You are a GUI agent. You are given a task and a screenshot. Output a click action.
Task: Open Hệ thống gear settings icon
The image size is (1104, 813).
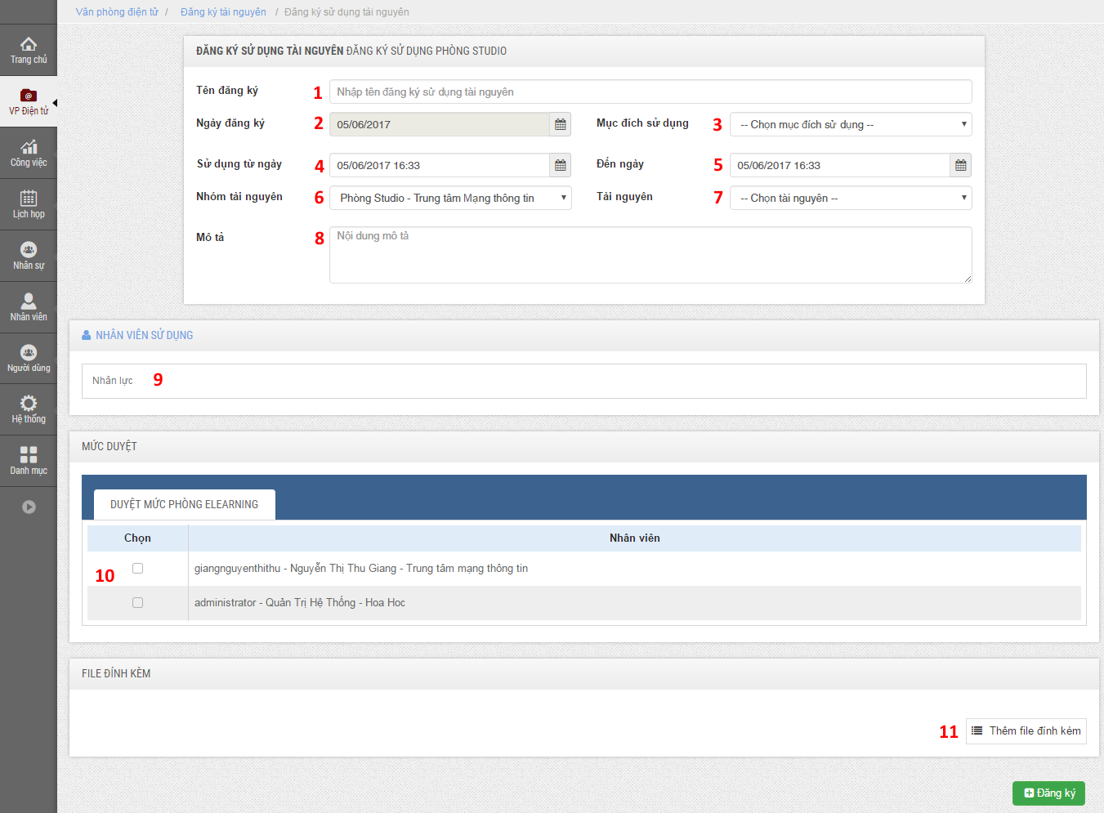(29, 404)
